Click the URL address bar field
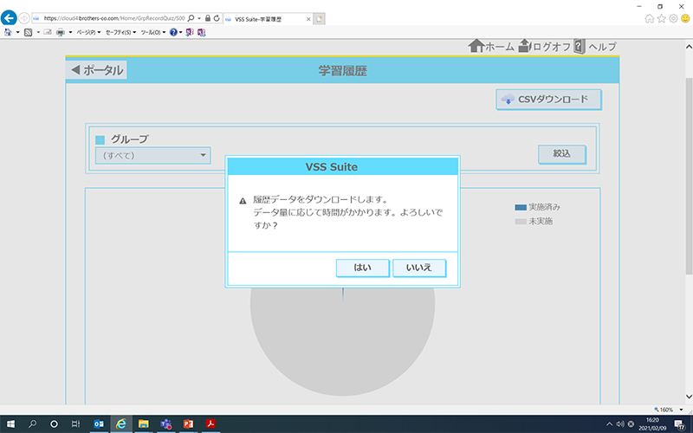693x433 pixels. pyautogui.click(x=108, y=18)
